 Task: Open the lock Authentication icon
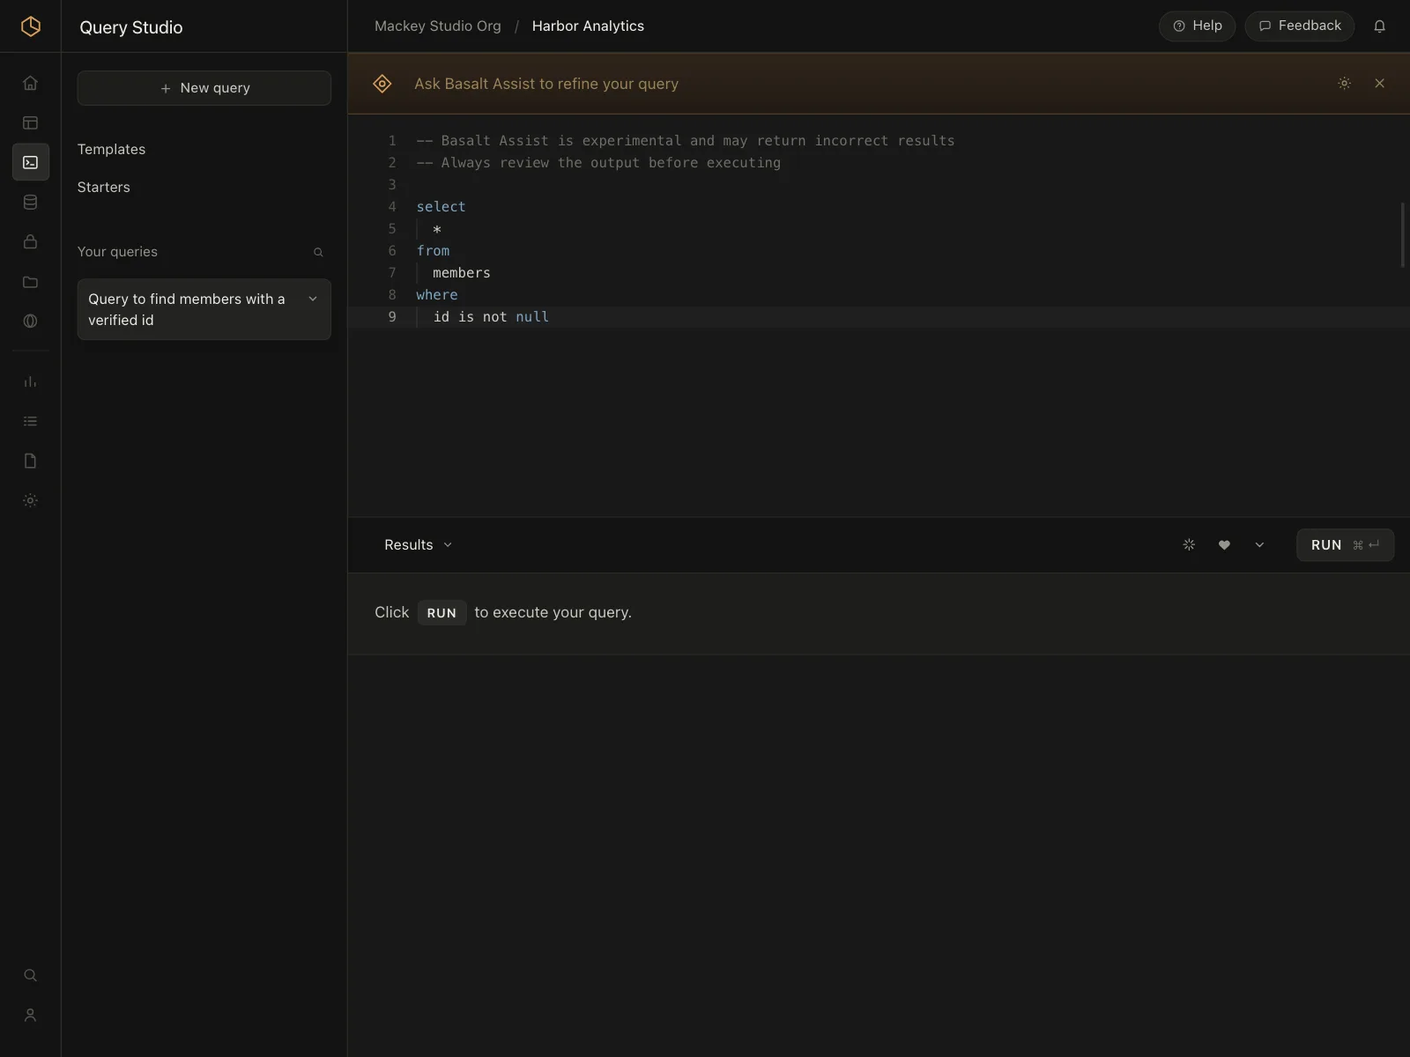pos(30,241)
